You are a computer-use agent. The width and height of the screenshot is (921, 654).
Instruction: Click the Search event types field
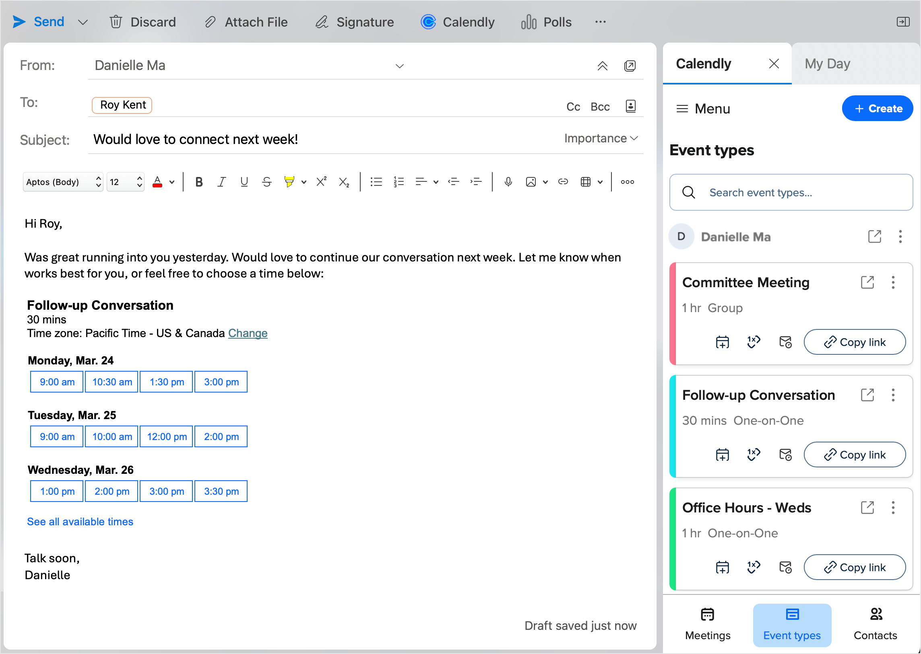pos(791,193)
